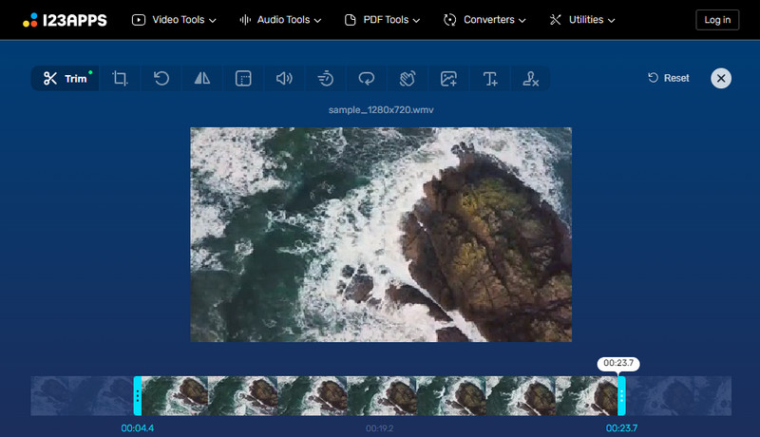This screenshot has height=437, width=760.
Task: Open the Volume adjustment tool
Action: pos(284,79)
